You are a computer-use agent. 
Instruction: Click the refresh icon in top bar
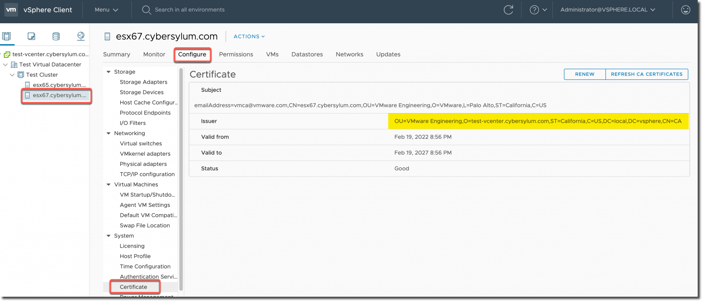(x=508, y=10)
